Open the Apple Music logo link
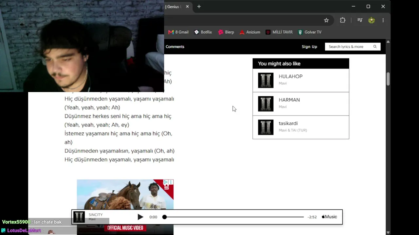 329,217
